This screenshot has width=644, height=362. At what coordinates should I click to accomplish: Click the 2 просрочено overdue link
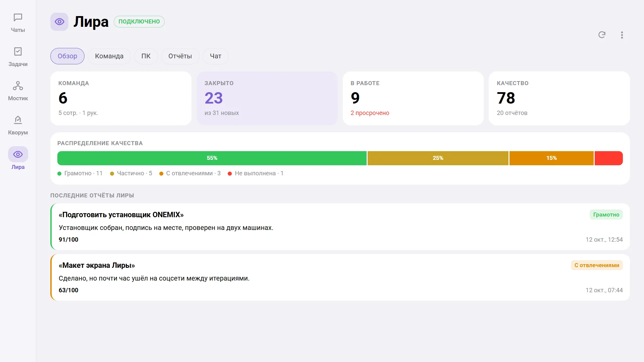coord(370,113)
